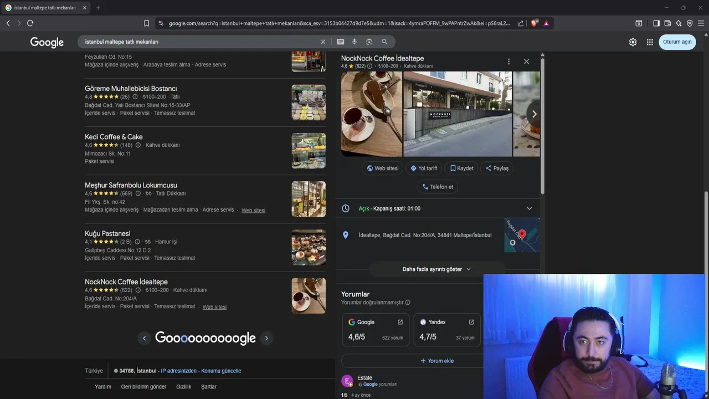The width and height of the screenshot is (709, 399).
Task: Expand opening hours with the chevron
Action: 529,208
